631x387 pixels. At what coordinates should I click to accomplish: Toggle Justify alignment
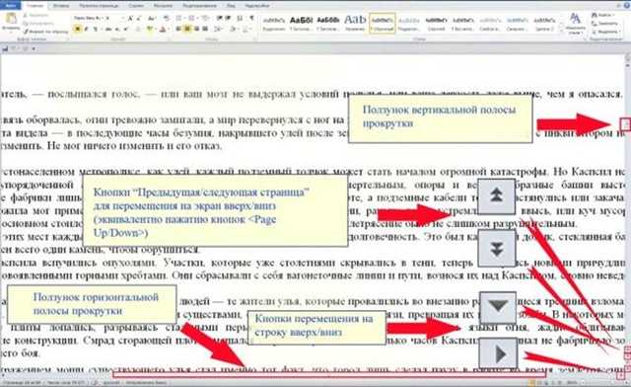point(205,30)
